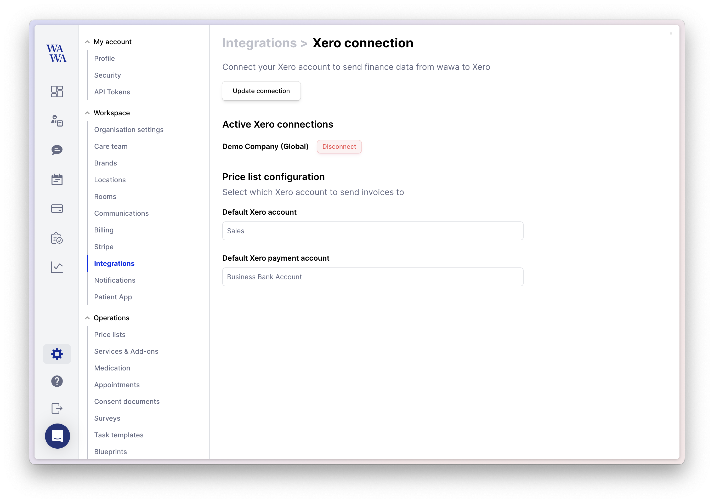
Task: Click the help question mark icon
Action: pyautogui.click(x=57, y=381)
